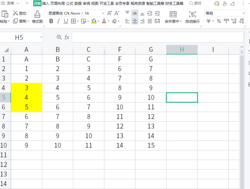Click Merge and Center (合并居中) button
250x189 pixels.
click(x=173, y=17)
